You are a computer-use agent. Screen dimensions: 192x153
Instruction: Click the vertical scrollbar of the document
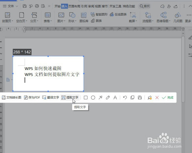[x=183, y=69]
